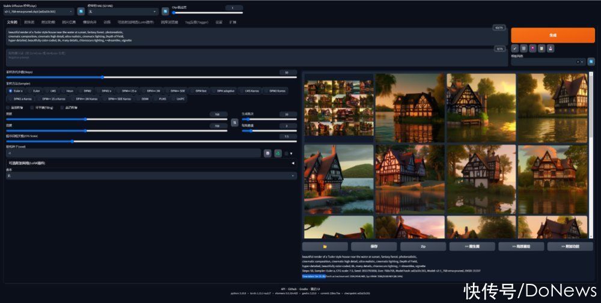
Task: Clear the prompt with the trash icon
Action: [x=523, y=49]
